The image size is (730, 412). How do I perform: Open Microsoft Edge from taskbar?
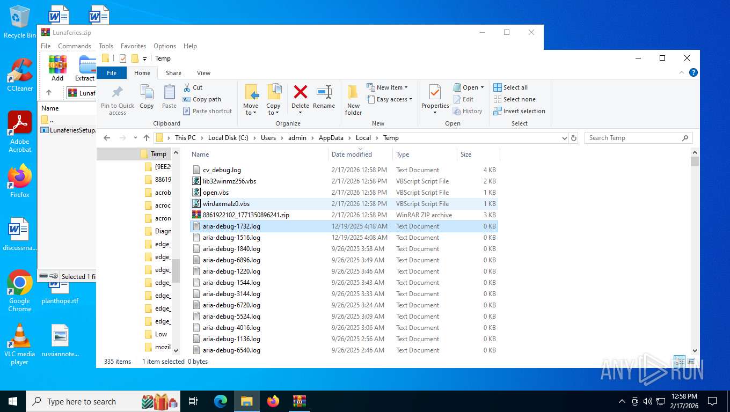pos(221,401)
